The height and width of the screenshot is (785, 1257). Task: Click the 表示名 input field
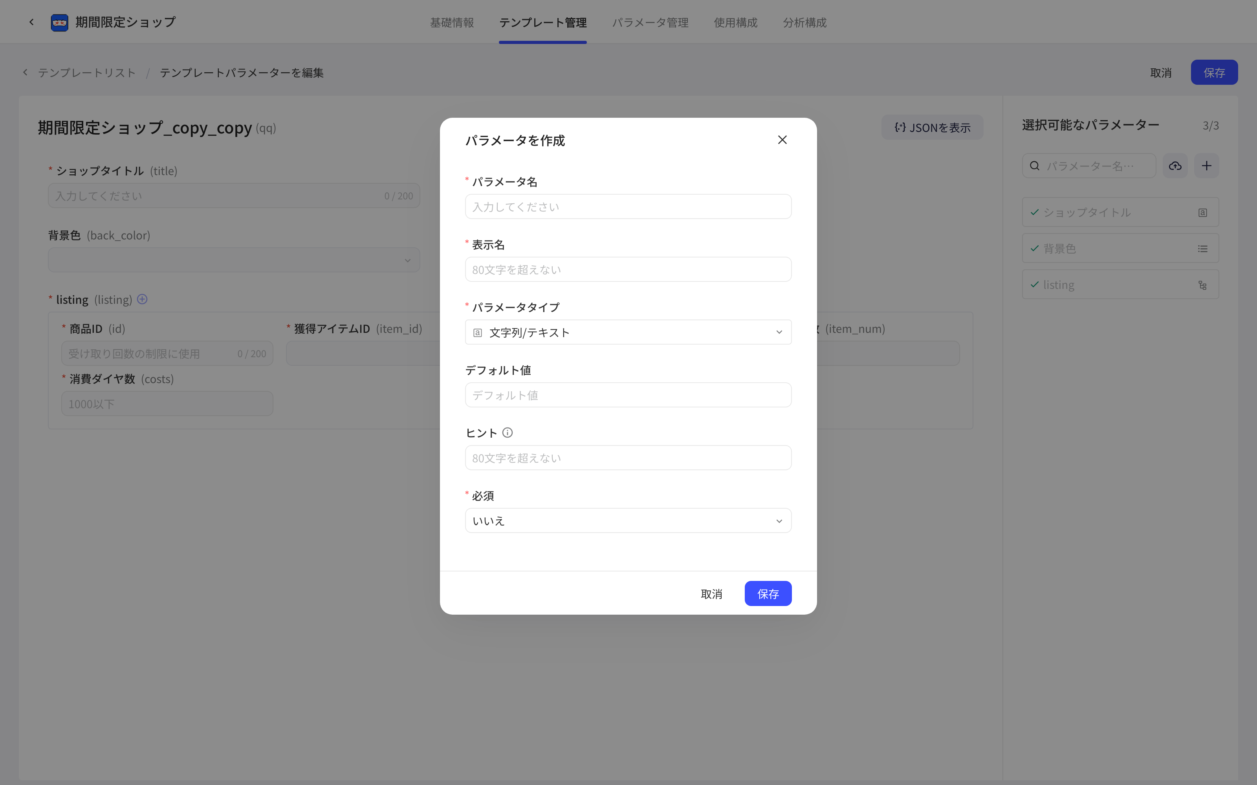628,270
